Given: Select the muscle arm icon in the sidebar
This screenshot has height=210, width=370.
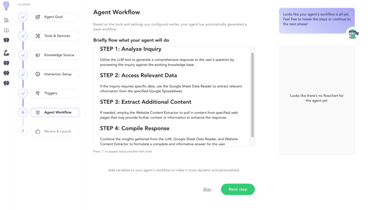Looking at the screenshot, I should coord(6,53).
